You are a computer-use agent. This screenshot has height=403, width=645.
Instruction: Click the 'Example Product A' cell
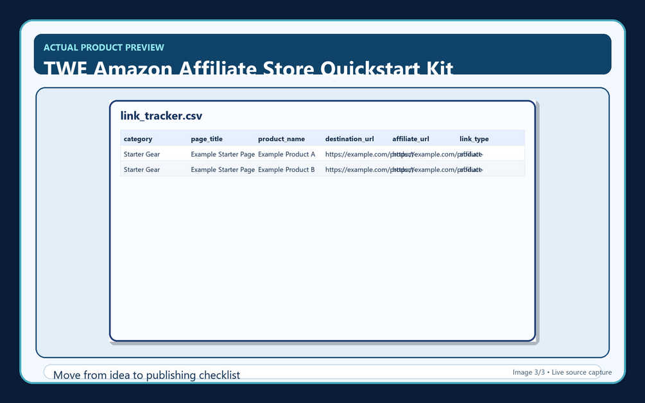(287, 154)
